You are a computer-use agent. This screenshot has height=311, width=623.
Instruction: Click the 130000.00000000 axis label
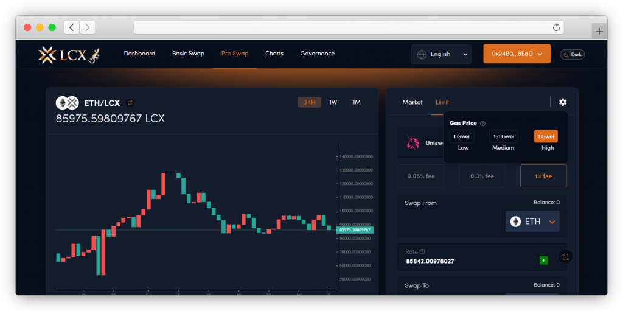click(356, 170)
